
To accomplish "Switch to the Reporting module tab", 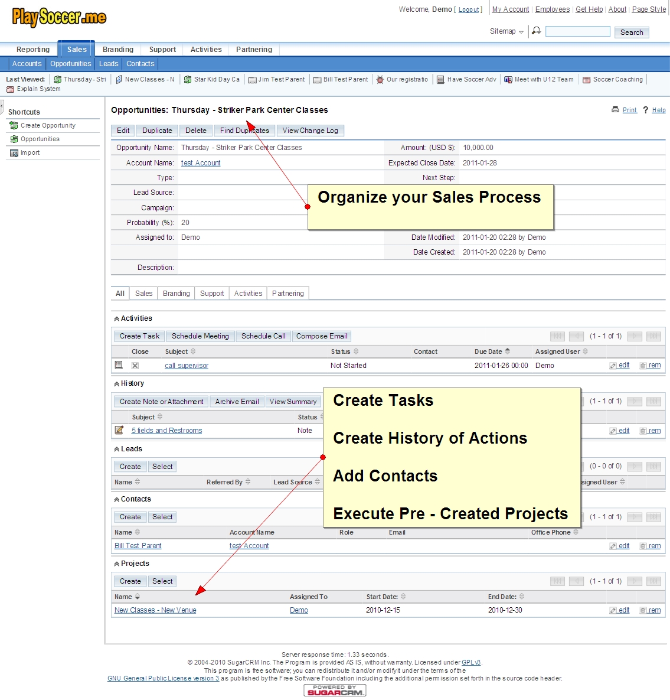I will coord(33,50).
